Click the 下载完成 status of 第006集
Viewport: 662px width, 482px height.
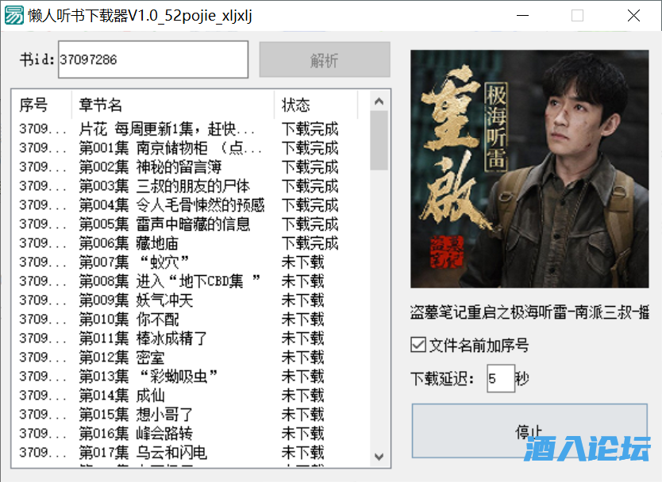pyautogui.click(x=310, y=243)
